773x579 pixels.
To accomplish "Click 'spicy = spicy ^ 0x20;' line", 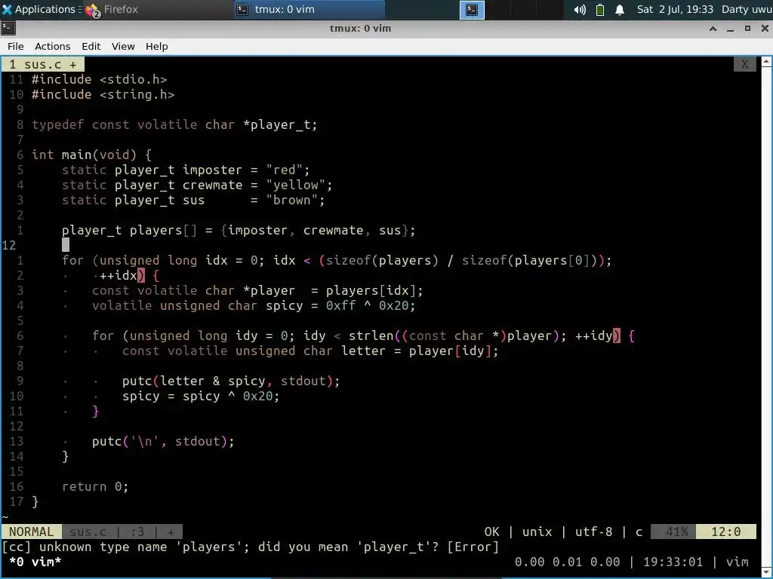I will [x=201, y=396].
